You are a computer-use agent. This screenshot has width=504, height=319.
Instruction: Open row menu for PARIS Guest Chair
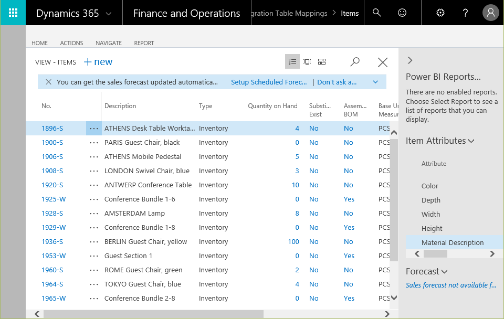(94, 142)
